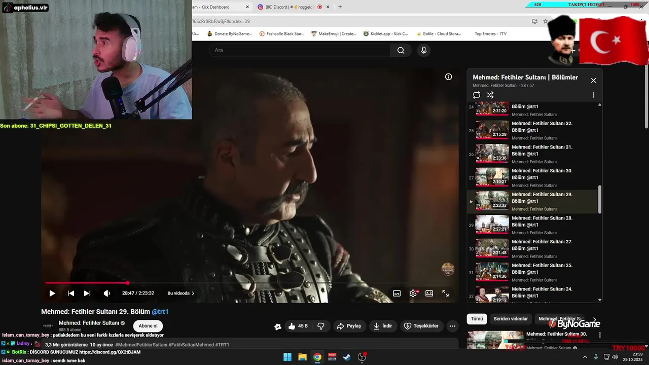Switch to the Kick Dashboard tab

point(218,7)
